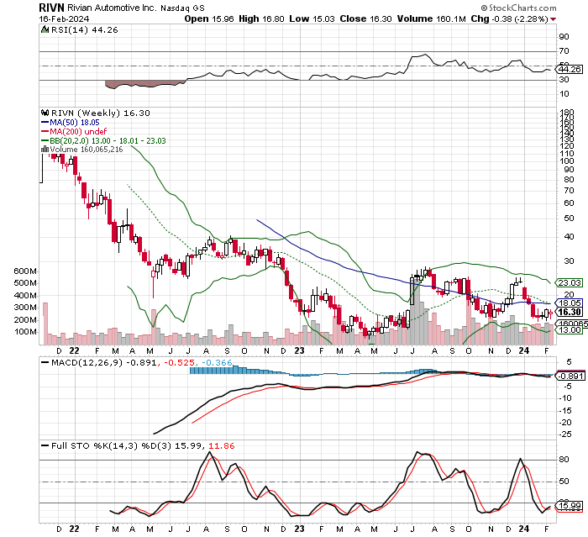The height and width of the screenshot is (537, 588).
Task: Click the Full STO legend line marker
Action: (x=45, y=444)
